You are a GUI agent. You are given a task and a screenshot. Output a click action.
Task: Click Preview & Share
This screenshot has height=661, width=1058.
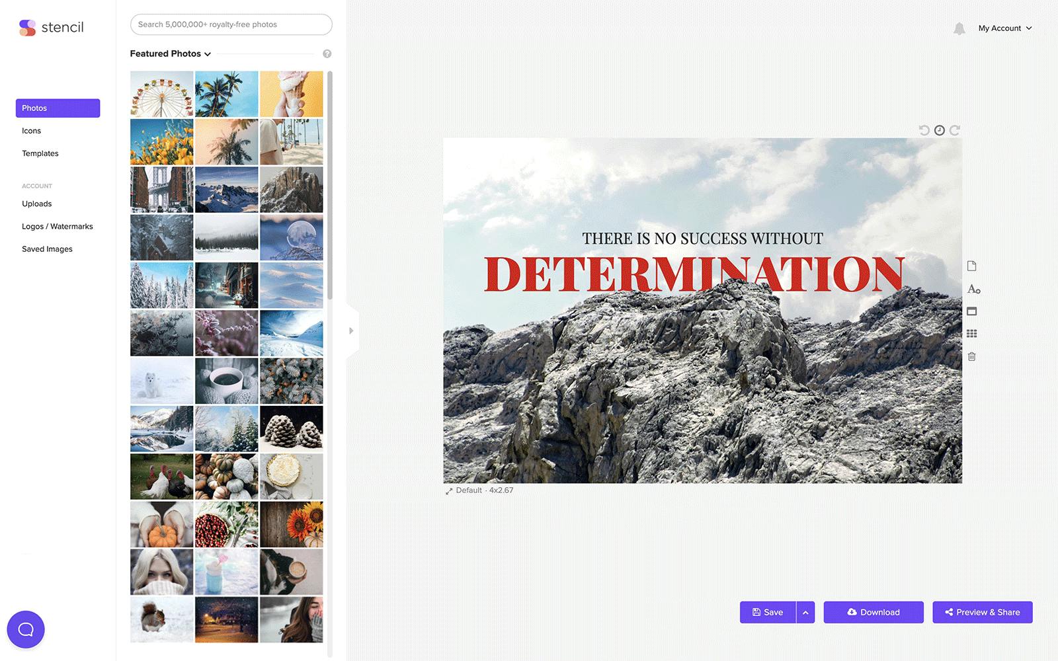click(x=983, y=612)
